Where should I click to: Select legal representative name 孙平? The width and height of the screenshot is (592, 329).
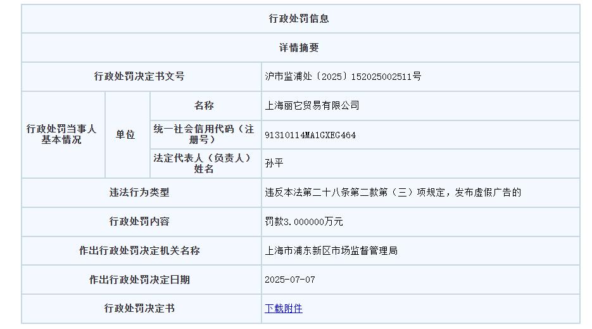tap(274, 164)
